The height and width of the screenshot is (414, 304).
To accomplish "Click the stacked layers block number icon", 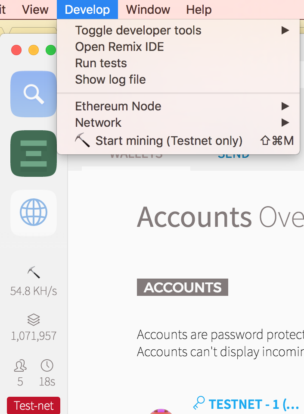I will click(x=34, y=320).
